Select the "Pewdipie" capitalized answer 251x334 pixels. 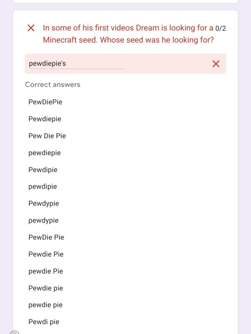click(x=43, y=170)
